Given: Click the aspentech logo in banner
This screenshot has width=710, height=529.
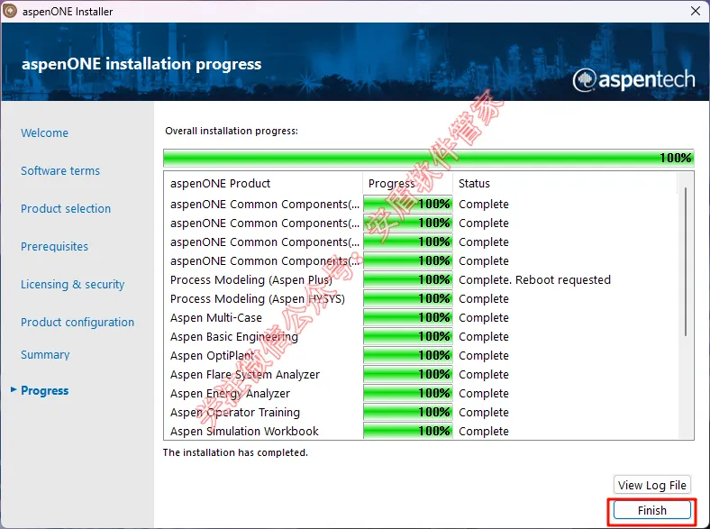Looking at the screenshot, I should [x=634, y=79].
